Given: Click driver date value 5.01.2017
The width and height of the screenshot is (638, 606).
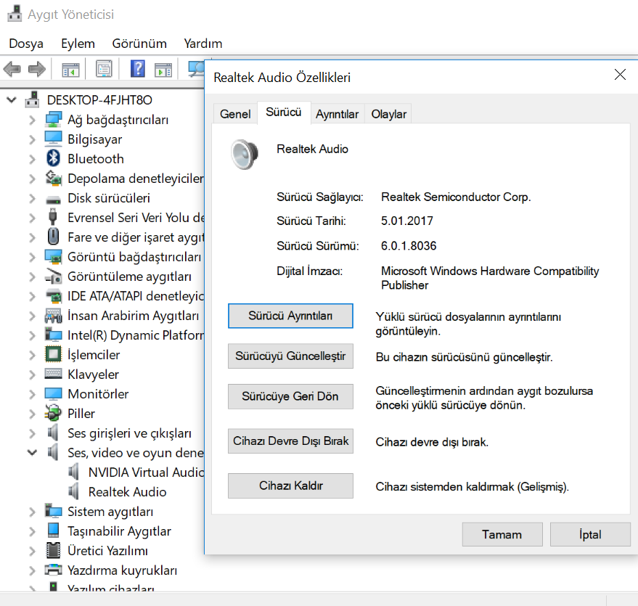Looking at the screenshot, I should (407, 221).
